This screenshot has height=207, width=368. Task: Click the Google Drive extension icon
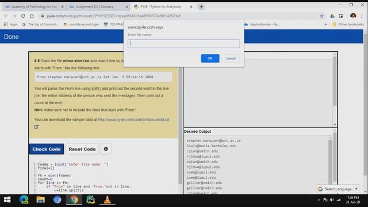tap(332, 16)
